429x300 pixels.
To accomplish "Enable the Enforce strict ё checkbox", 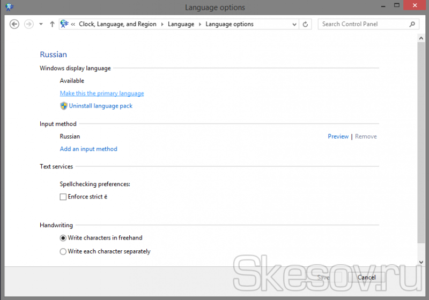I will 63,197.
